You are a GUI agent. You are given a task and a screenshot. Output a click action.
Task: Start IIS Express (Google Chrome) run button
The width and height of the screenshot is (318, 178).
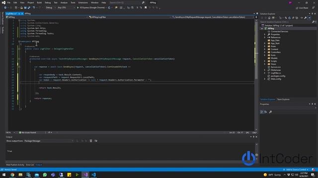(91, 8)
